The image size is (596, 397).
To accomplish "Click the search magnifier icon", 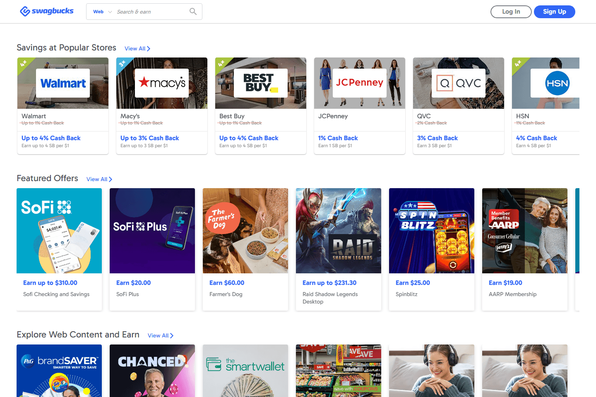I will click(x=193, y=12).
